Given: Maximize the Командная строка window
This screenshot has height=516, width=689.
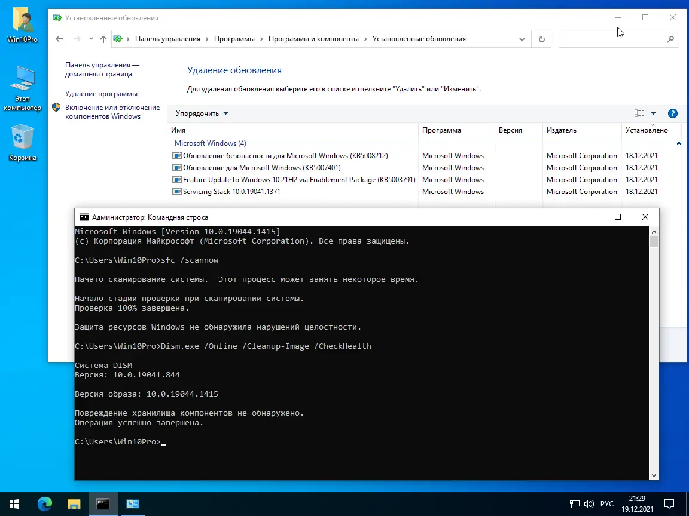Looking at the screenshot, I should click(x=618, y=217).
